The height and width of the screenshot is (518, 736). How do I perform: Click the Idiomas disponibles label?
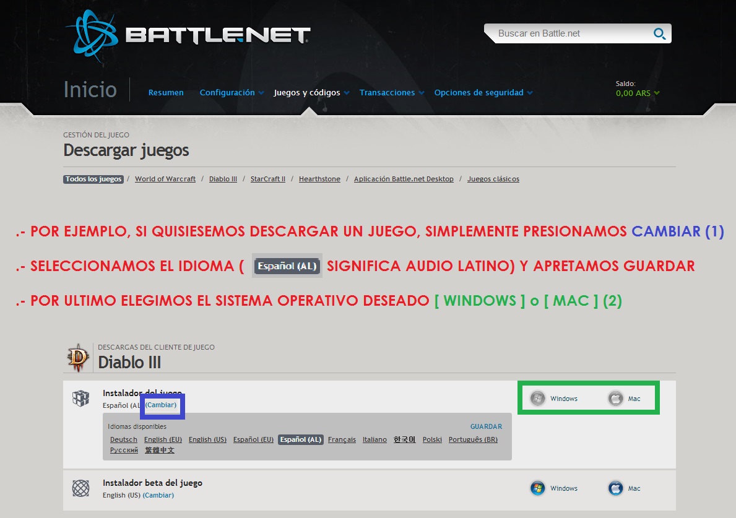click(137, 426)
